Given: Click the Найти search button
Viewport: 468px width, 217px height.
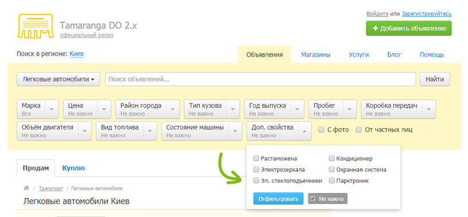Looking at the screenshot, I should pos(435,79).
